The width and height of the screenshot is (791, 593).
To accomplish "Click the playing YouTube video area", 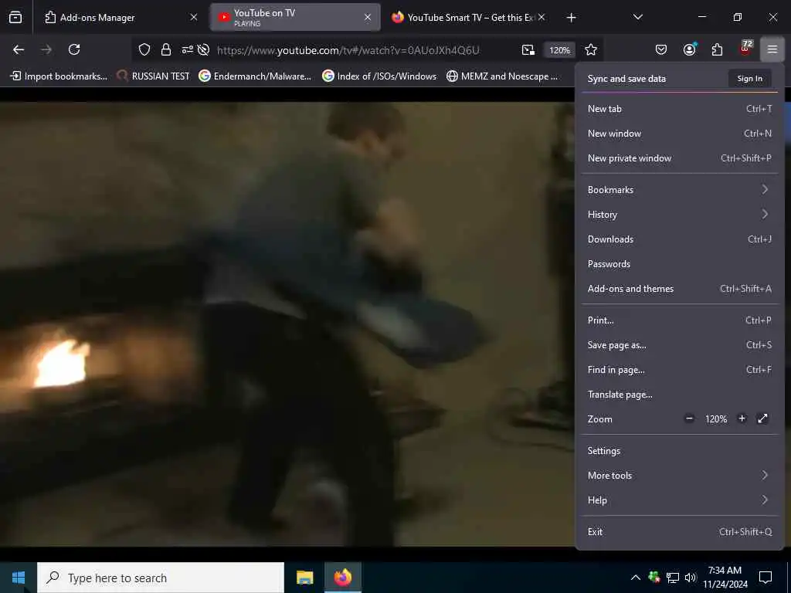I will (x=287, y=323).
